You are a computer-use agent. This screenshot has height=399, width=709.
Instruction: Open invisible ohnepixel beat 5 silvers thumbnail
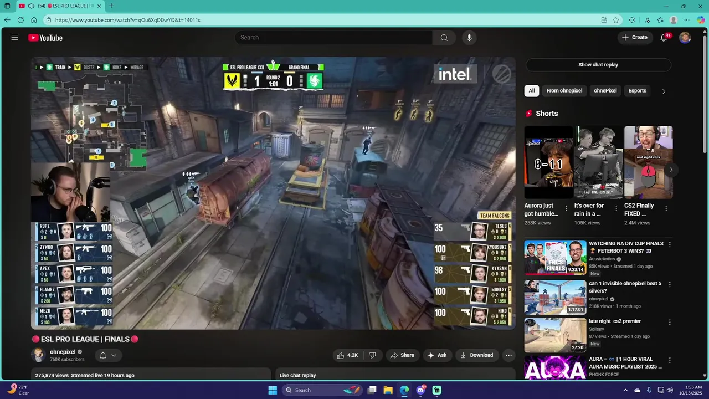[x=555, y=297]
